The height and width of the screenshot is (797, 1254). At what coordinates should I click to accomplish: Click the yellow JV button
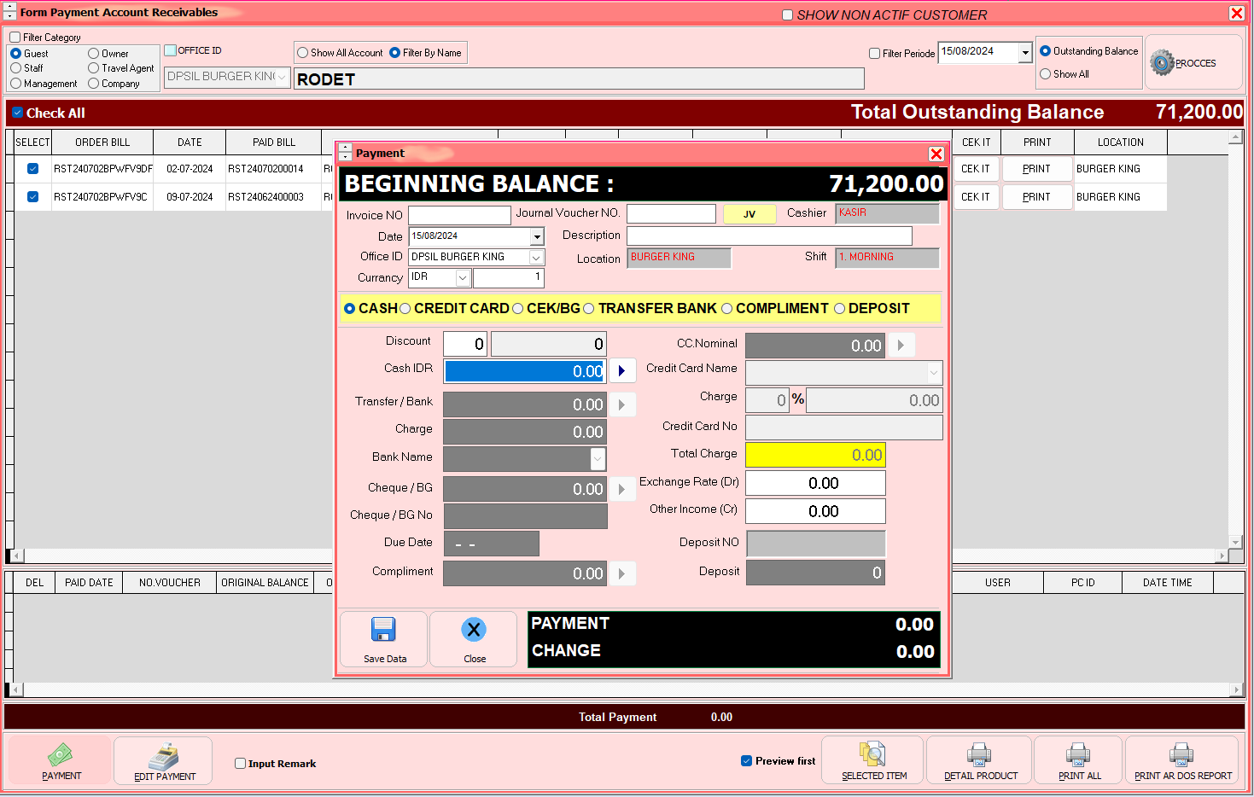(749, 214)
